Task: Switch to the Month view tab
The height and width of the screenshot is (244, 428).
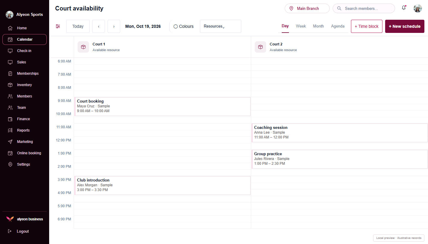Action: (318, 26)
